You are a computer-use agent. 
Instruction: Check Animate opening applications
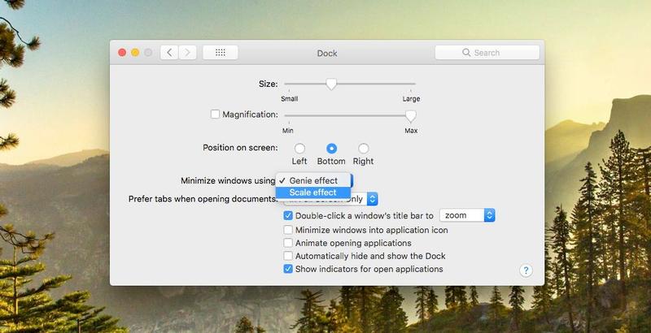tap(288, 243)
